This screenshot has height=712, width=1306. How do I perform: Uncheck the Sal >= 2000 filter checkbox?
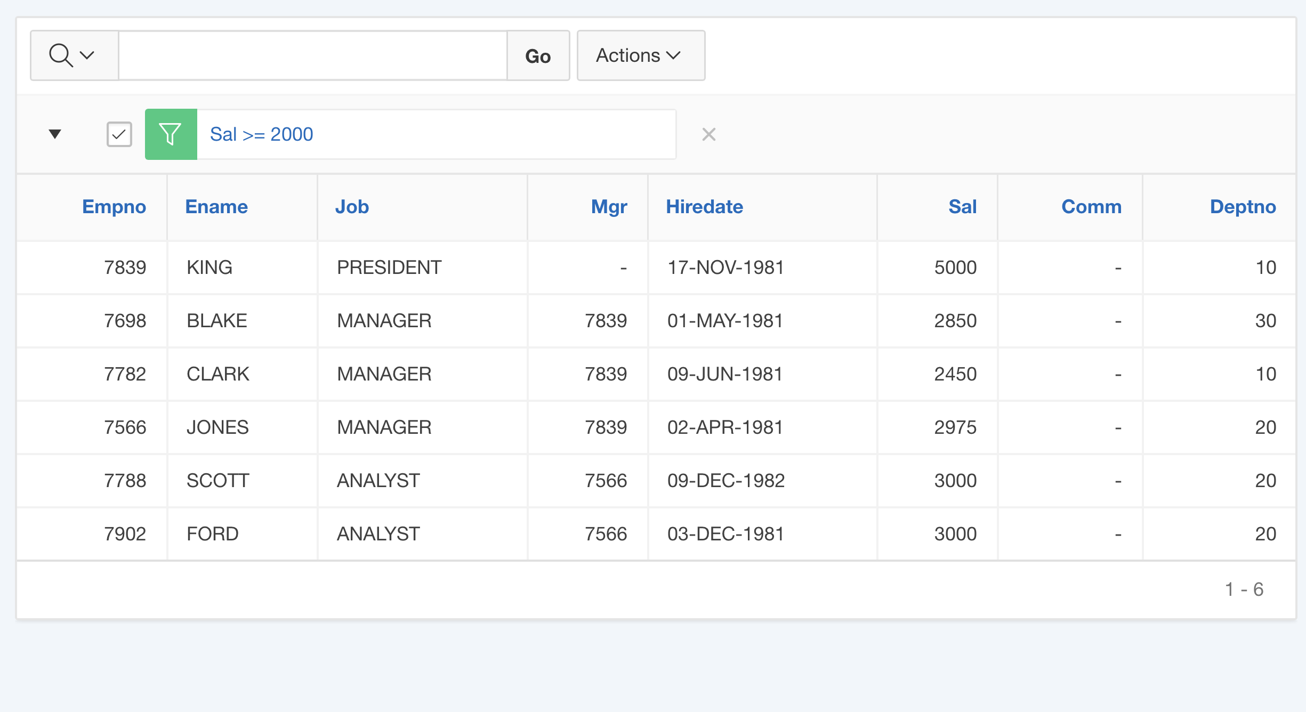(119, 134)
